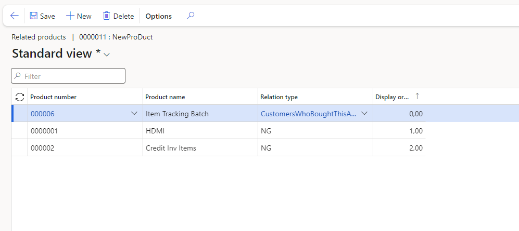Open product number 000006 link
519x231 pixels.
43,114
